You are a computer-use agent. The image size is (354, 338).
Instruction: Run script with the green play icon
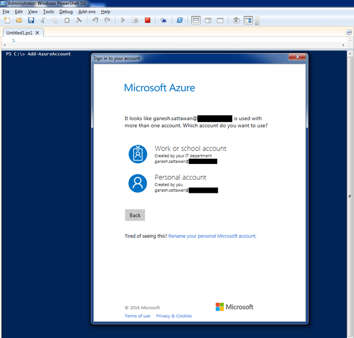tap(123, 20)
